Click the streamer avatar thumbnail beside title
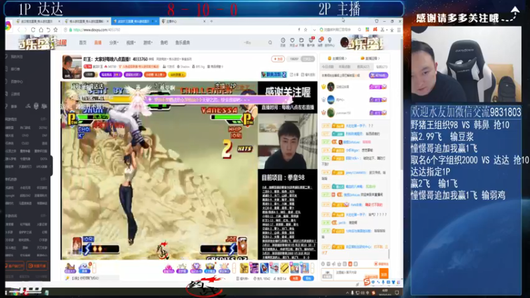 [x=72, y=67]
